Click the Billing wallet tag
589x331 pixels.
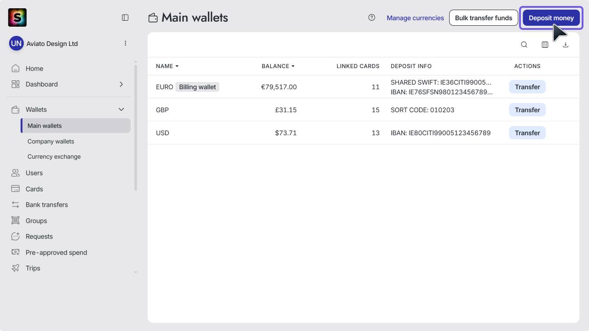click(197, 87)
